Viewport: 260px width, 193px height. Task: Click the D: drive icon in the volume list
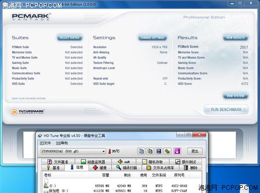coord(46,191)
